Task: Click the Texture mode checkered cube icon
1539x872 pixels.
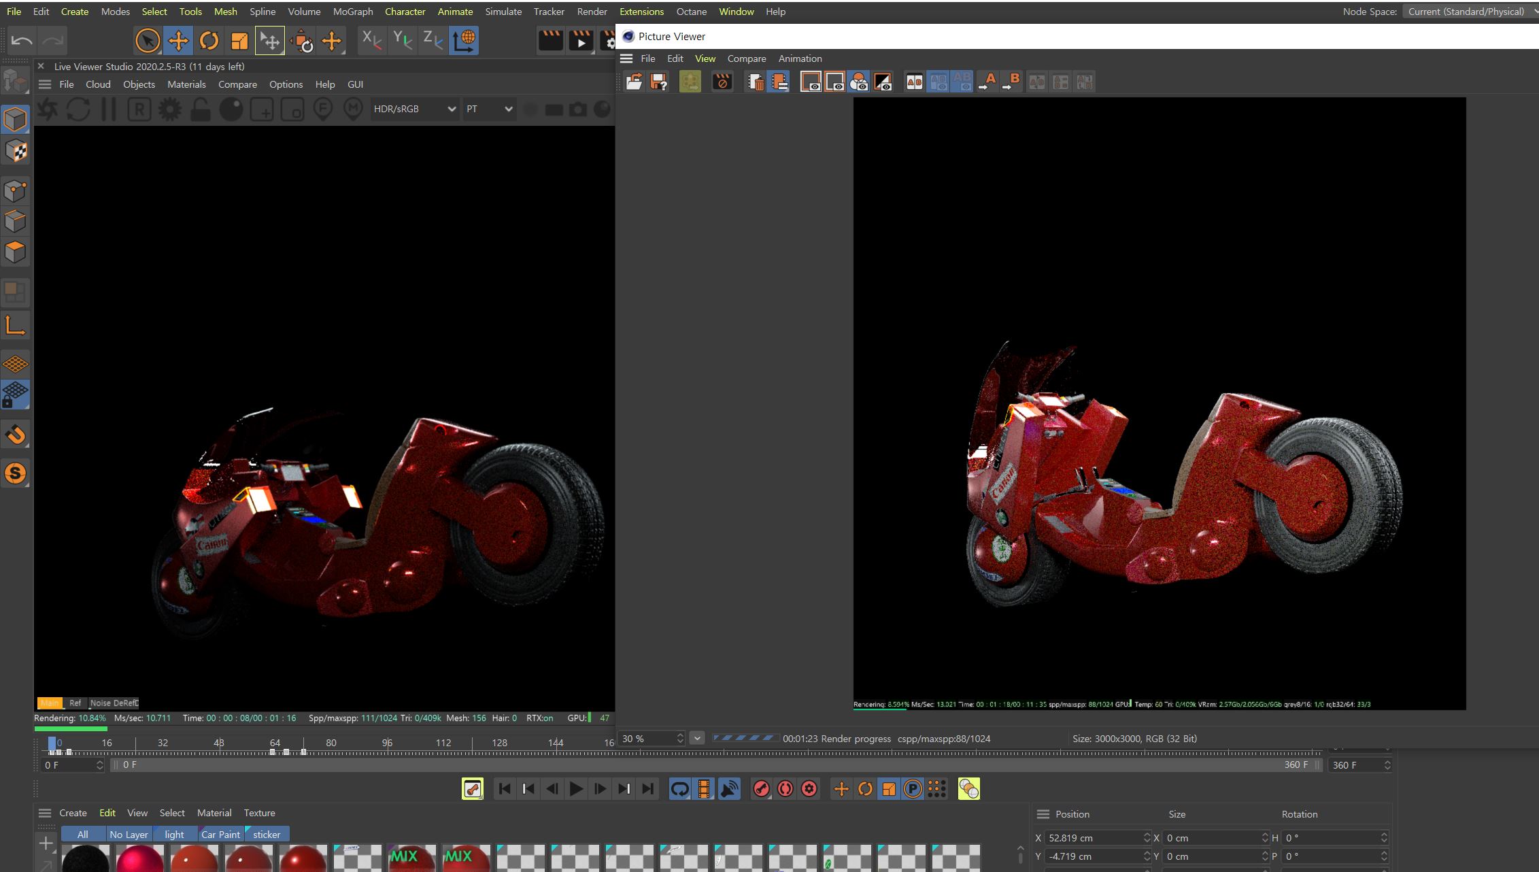Action: (x=15, y=150)
